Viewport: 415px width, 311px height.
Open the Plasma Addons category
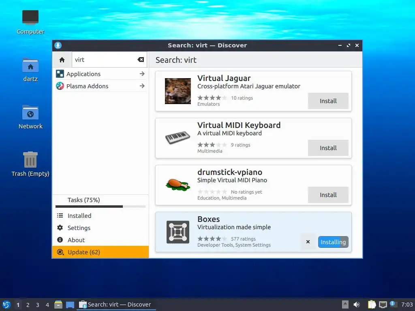point(101,86)
